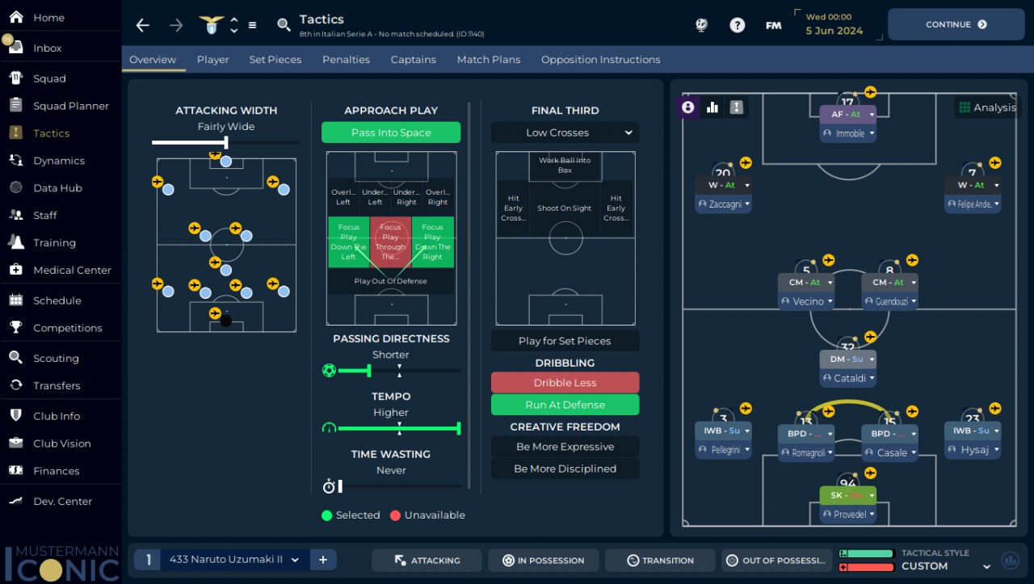The image size is (1034, 584).
Task: Open the search magnifier in the header
Action: coord(284,25)
